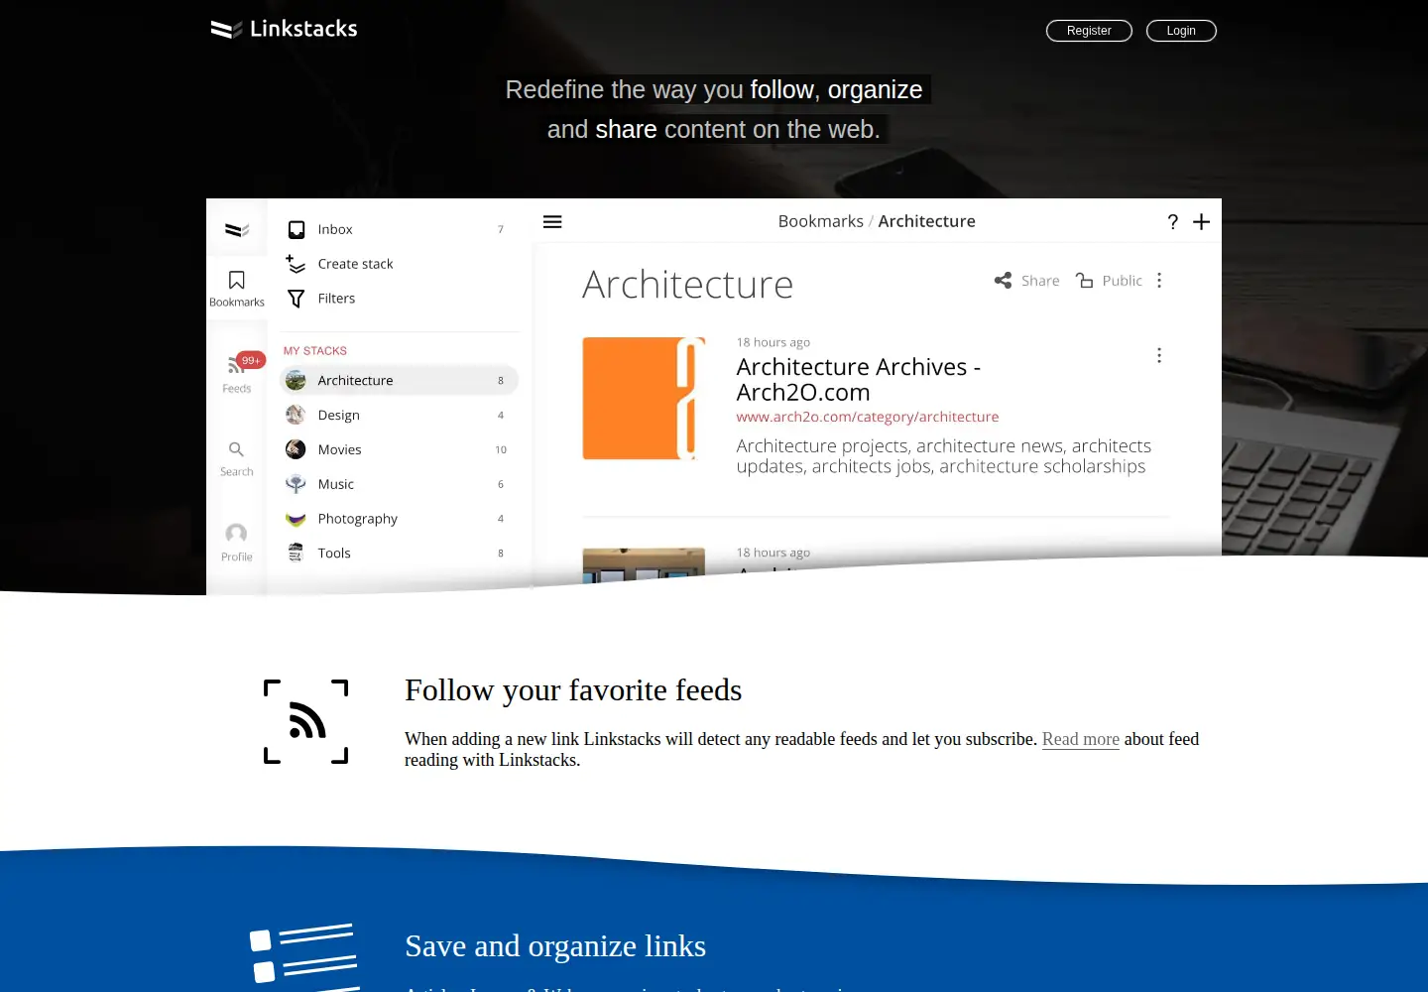Viewport: 1428px width, 992px height.
Task: Open the Architecture stack options menu
Action: coord(1159,281)
